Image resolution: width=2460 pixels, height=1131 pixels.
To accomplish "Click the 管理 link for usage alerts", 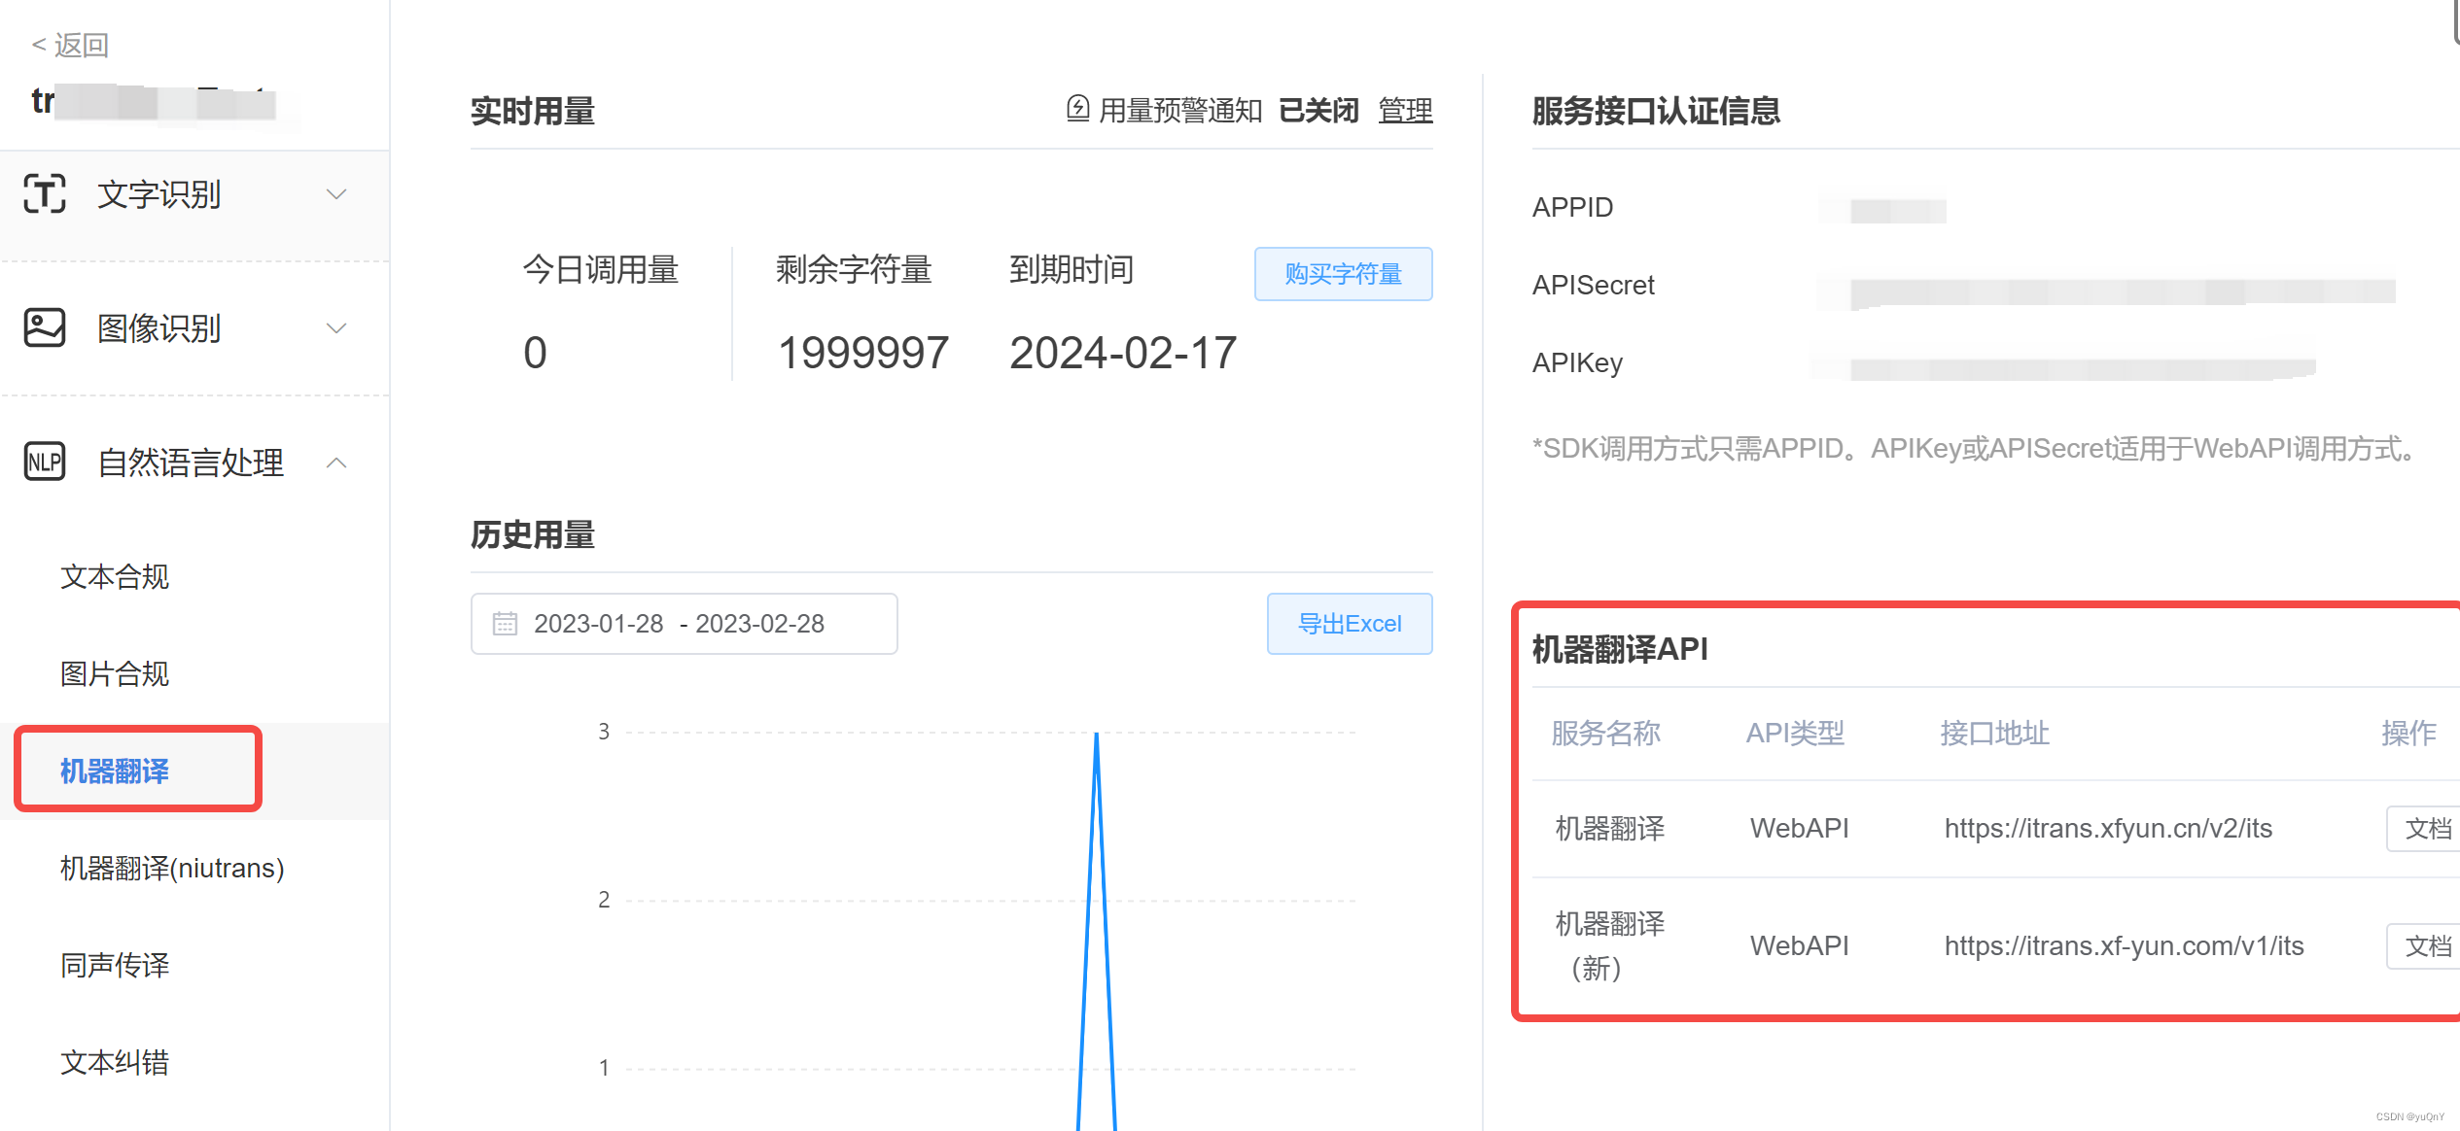I will click(x=1405, y=111).
